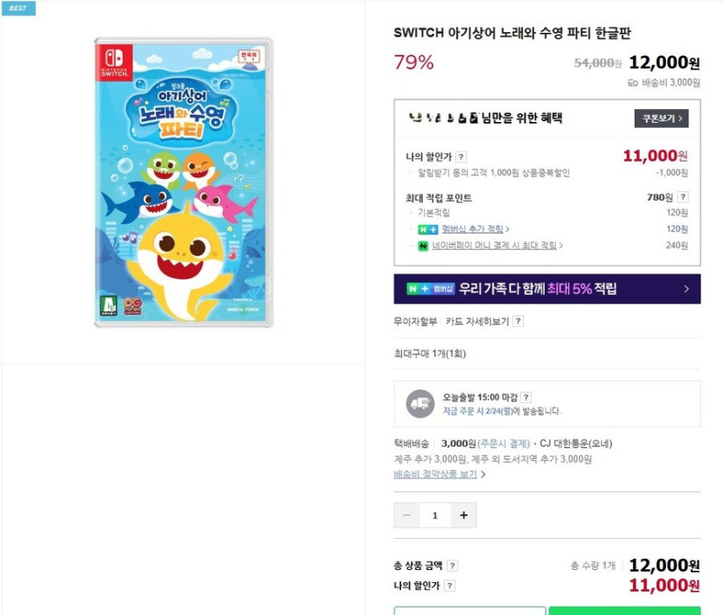Click the help icon next to 오늘출발 15:00 마감
The height and width of the screenshot is (615, 723).
click(x=526, y=397)
